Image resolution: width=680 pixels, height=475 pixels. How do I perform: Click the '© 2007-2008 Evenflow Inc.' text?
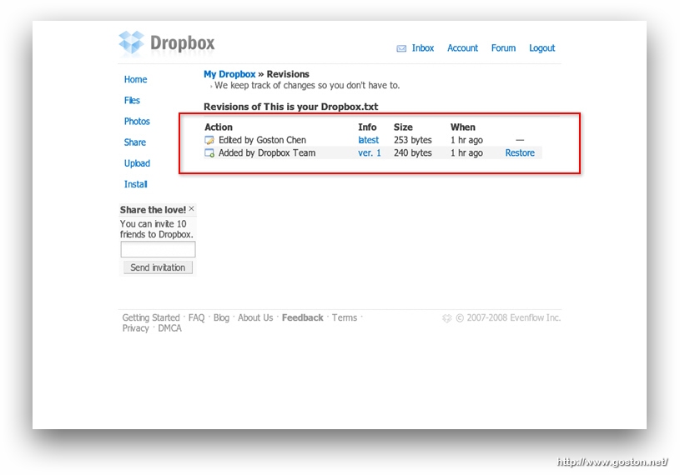(x=508, y=317)
